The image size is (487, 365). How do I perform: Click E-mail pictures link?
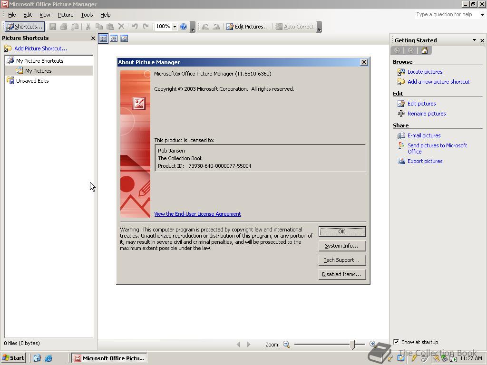click(424, 135)
